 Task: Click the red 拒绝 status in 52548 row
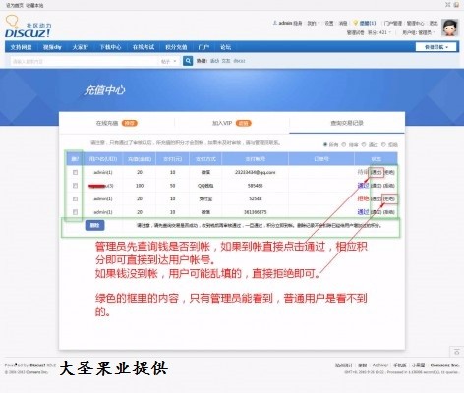point(363,198)
